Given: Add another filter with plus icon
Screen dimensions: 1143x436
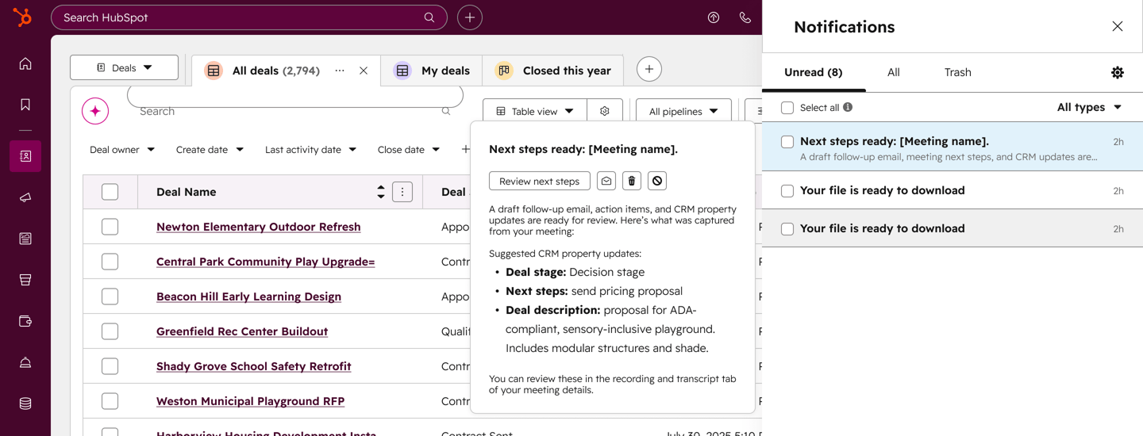Looking at the screenshot, I should point(465,149).
